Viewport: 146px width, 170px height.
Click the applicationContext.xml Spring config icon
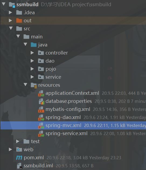(x=41, y=93)
